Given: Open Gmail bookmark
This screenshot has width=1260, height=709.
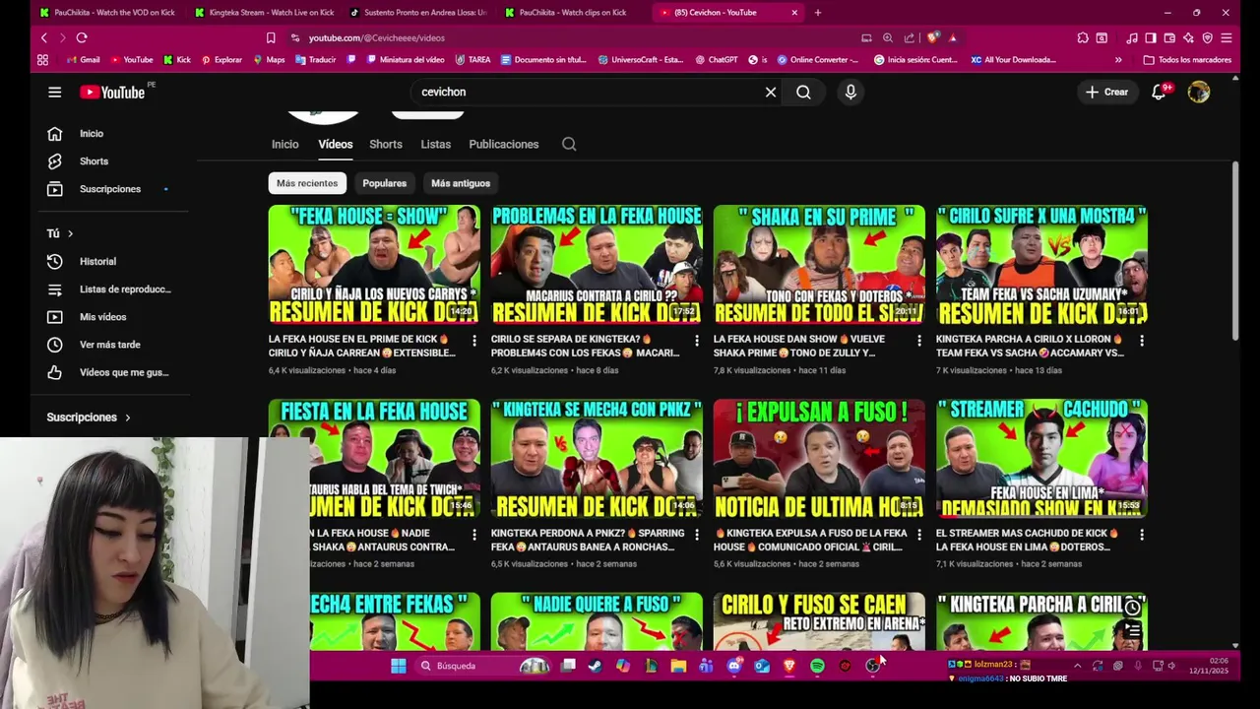Looking at the screenshot, I should (x=83, y=60).
